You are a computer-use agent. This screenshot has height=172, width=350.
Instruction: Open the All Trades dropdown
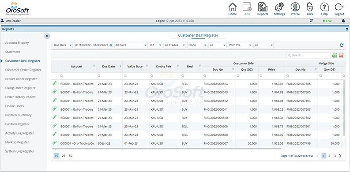(x=174, y=45)
